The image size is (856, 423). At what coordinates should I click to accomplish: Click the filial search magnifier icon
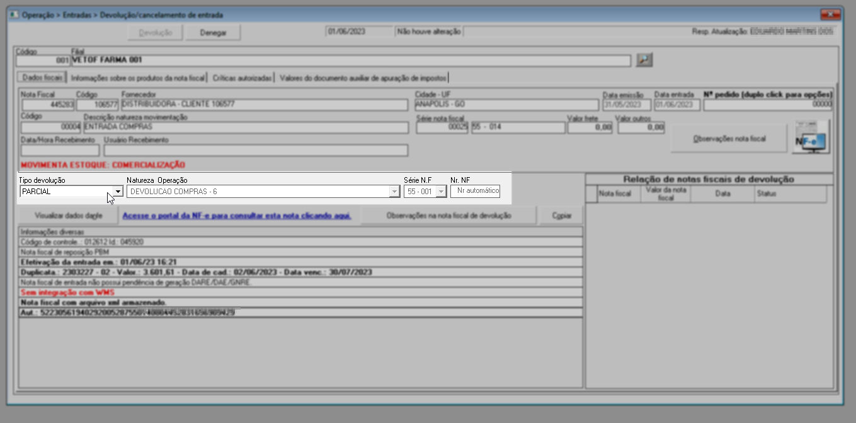tap(644, 60)
